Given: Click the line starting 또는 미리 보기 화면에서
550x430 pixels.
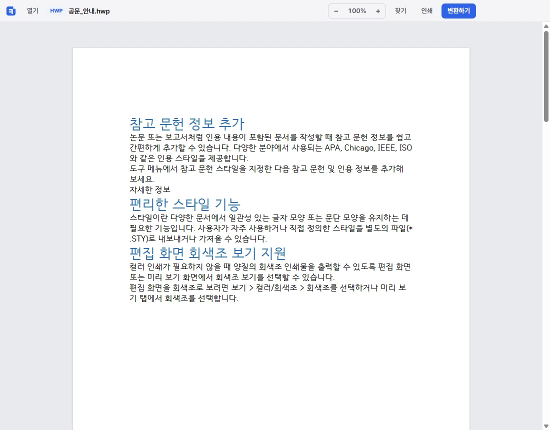Looking at the screenshot, I should coord(232,277).
